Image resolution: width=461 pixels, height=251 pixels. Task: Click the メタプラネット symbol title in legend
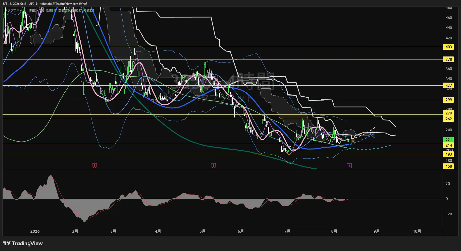[15, 11]
